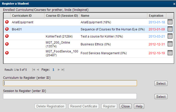The height and width of the screenshot is (112, 176).
Task: Open calendar icon for KohlerTest expiration
Action: pos(170,36)
